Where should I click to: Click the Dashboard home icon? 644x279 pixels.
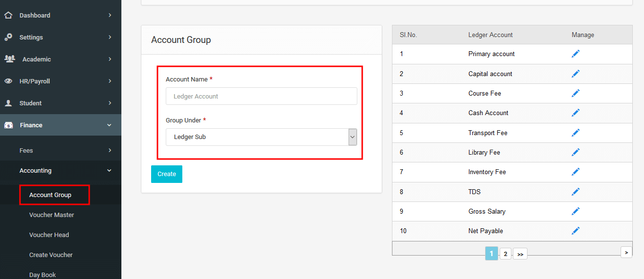point(8,15)
